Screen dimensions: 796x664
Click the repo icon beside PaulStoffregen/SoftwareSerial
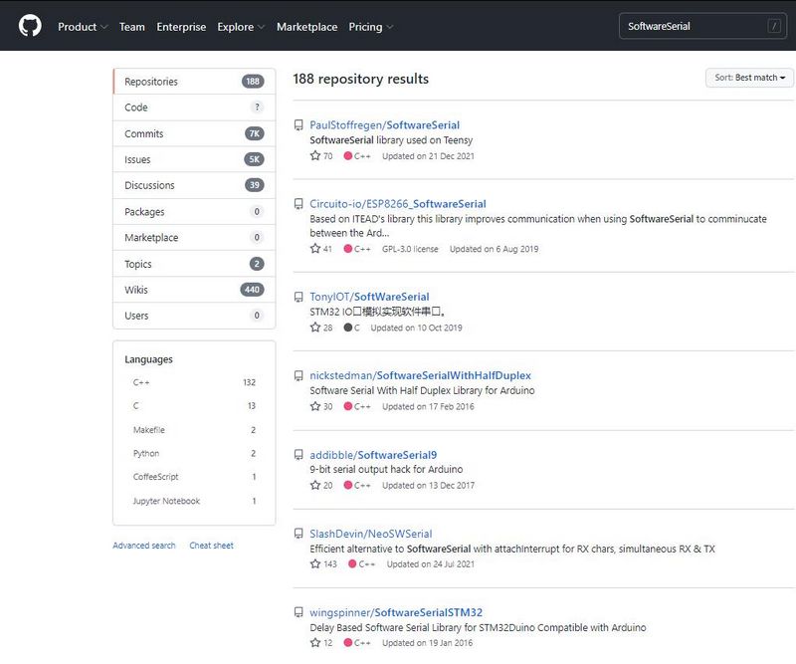pyautogui.click(x=298, y=125)
